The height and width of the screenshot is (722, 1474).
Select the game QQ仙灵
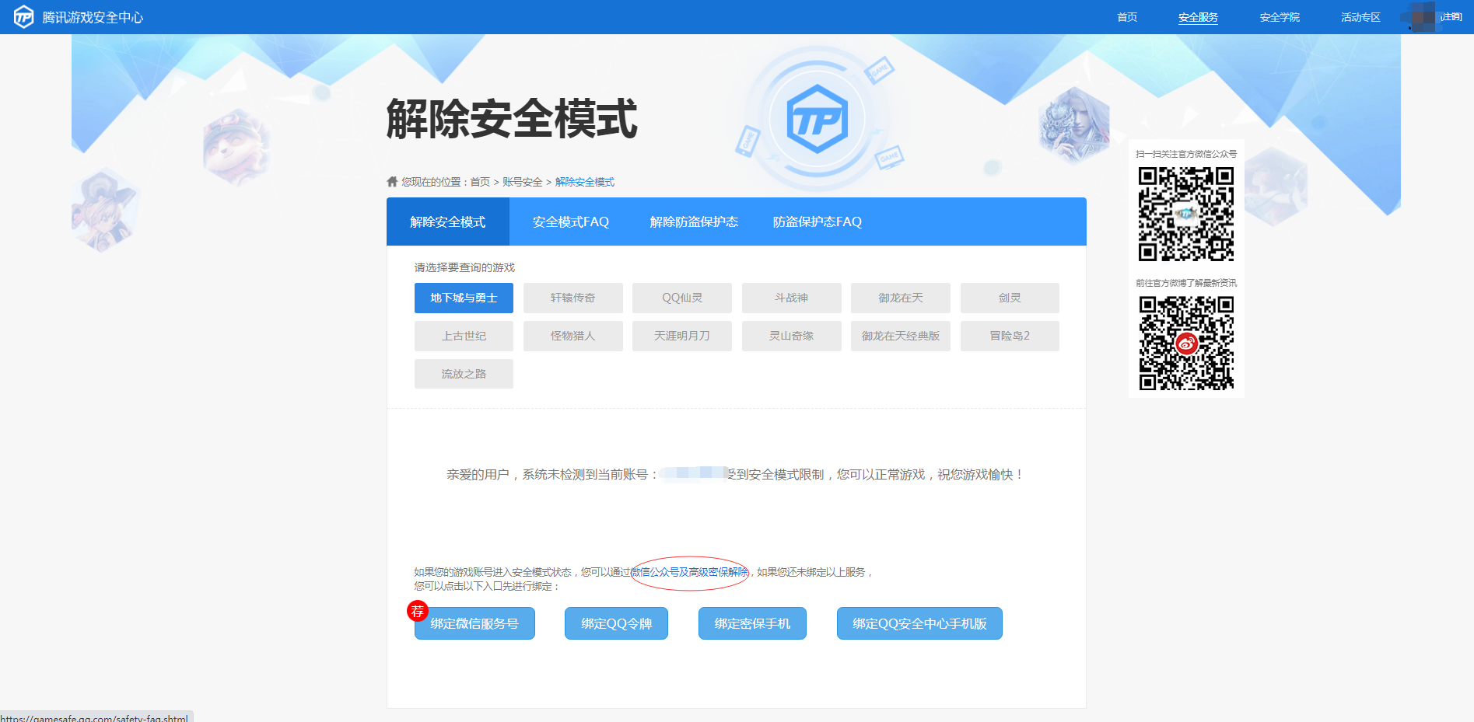pos(682,298)
